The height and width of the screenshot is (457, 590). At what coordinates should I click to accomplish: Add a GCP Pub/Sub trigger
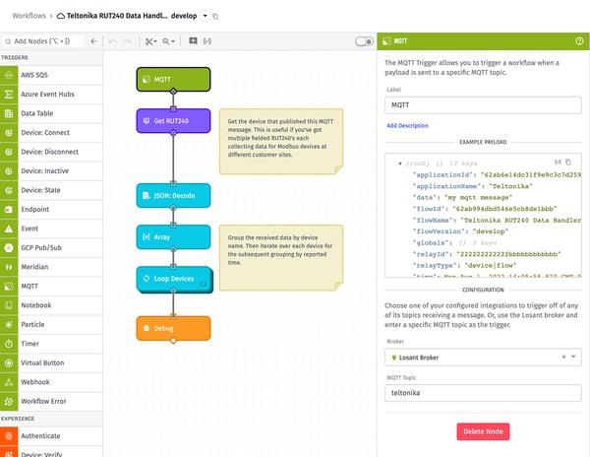tap(51, 248)
